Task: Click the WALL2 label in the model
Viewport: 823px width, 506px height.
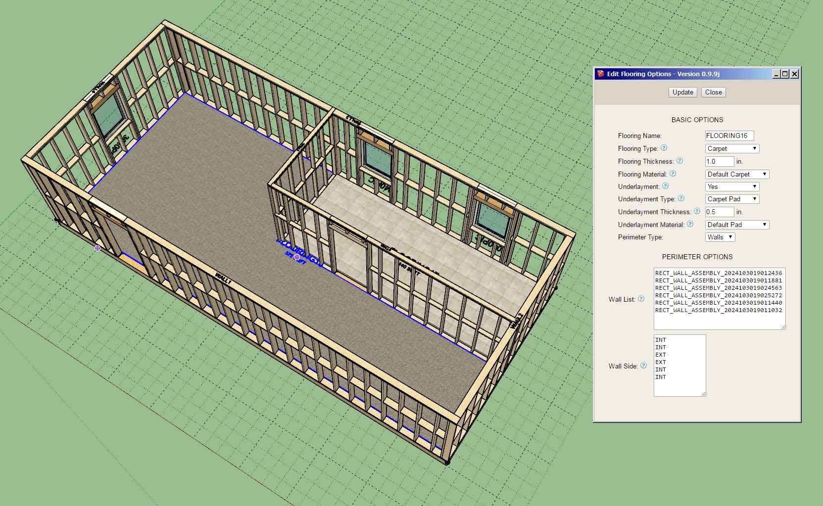Action: tap(516, 322)
